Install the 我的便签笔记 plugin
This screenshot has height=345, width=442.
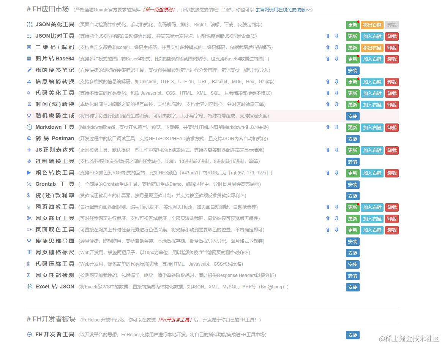click(353, 71)
